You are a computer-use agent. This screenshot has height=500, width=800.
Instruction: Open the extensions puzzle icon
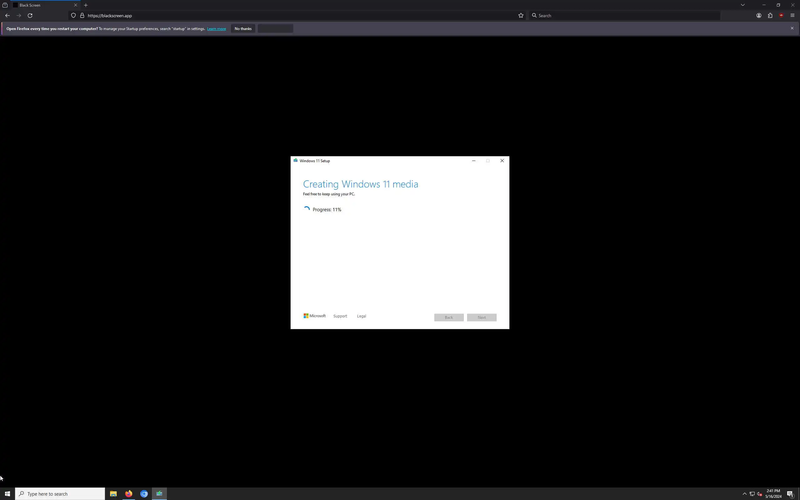(x=770, y=16)
